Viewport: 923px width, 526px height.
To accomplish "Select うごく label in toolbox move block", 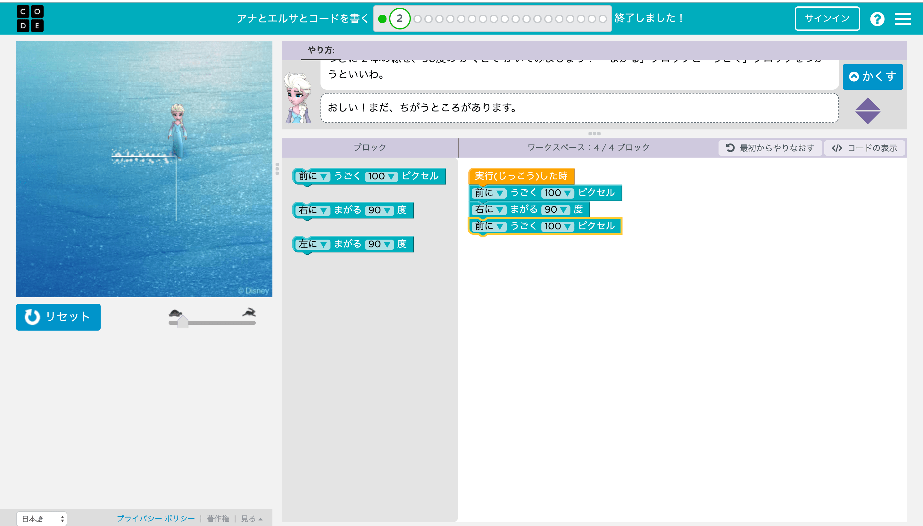I will [x=347, y=176].
